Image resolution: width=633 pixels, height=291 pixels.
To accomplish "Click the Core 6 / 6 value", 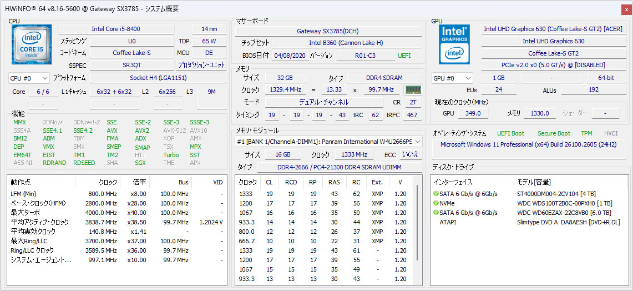I will pos(43,92).
